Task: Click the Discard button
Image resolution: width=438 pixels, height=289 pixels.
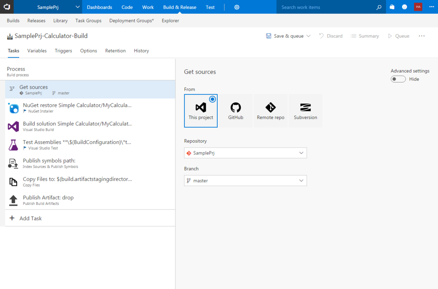Action: coord(331,36)
